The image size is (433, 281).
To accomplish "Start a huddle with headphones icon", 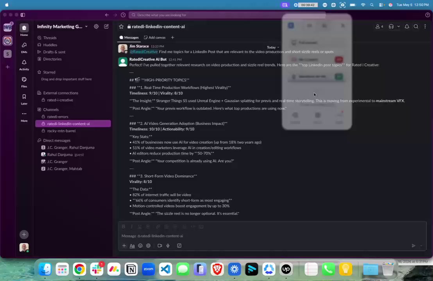I will pos(391,27).
